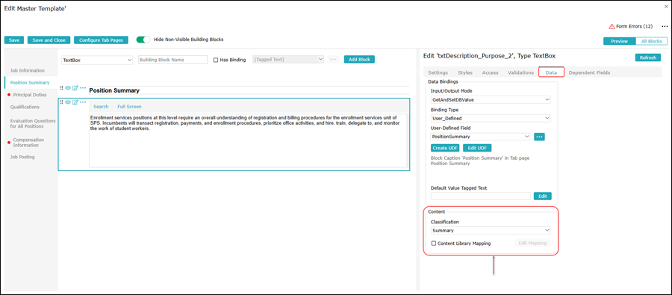Open the top-right more options ellipsis
This screenshot has width=672, height=295.
pos(665,27)
